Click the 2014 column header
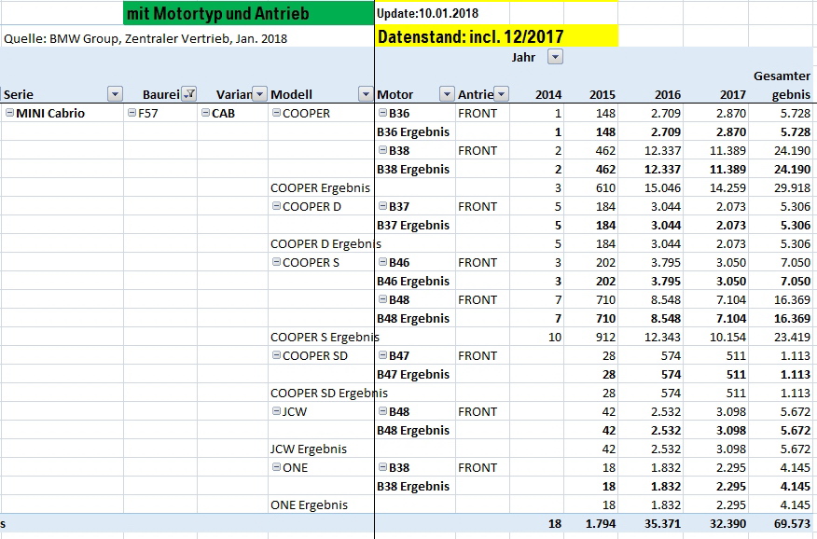The image size is (817, 539). coord(548,95)
